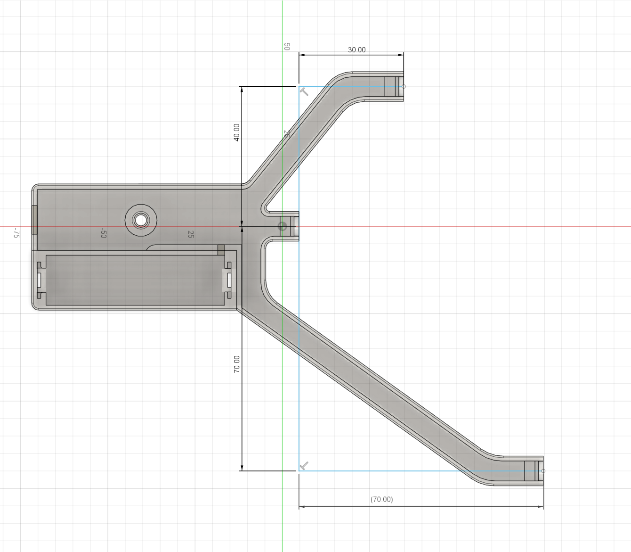Screen dimensions: 631x552
Task: Select the driven (70.00) dimension in parentheses
Action: (381, 499)
